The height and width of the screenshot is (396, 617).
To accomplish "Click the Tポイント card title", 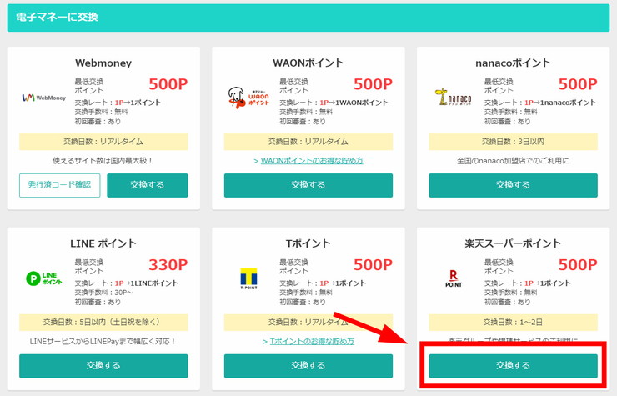I will (x=308, y=243).
